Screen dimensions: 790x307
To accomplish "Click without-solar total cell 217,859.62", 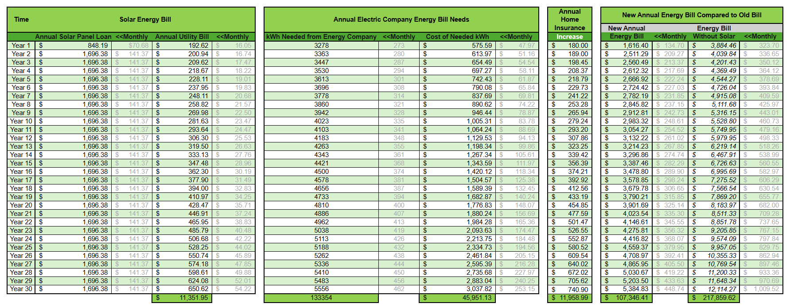I will 714,298.
